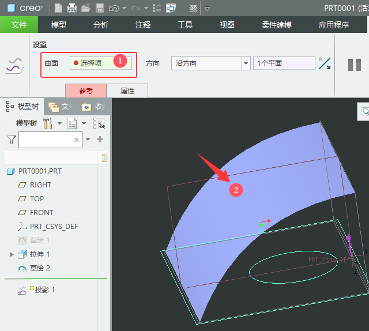Open the 文件 menu
Screen dimensions: 369x331
pos(19,24)
